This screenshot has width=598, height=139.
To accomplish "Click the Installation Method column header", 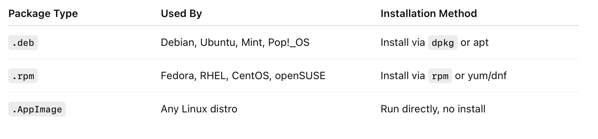I will 429,14.
